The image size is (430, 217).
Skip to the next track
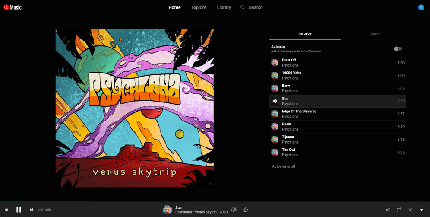[31, 210]
